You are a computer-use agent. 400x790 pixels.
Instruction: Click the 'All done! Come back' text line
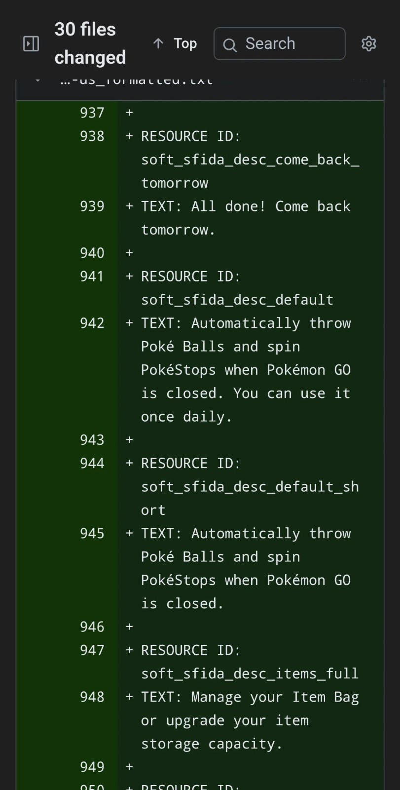coord(246,206)
